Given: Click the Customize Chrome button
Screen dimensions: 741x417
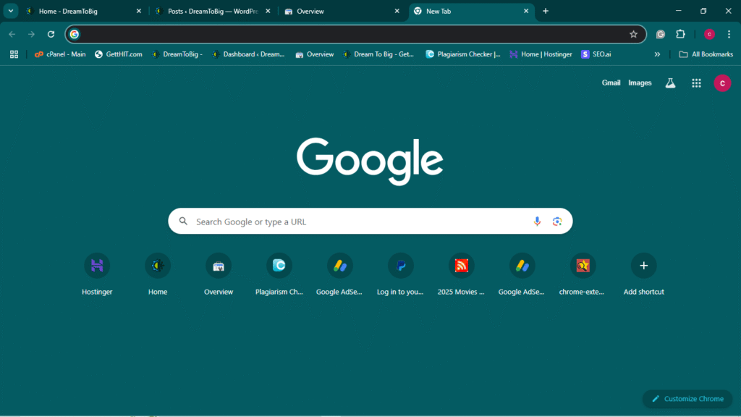Looking at the screenshot, I should click(x=687, y=399).
